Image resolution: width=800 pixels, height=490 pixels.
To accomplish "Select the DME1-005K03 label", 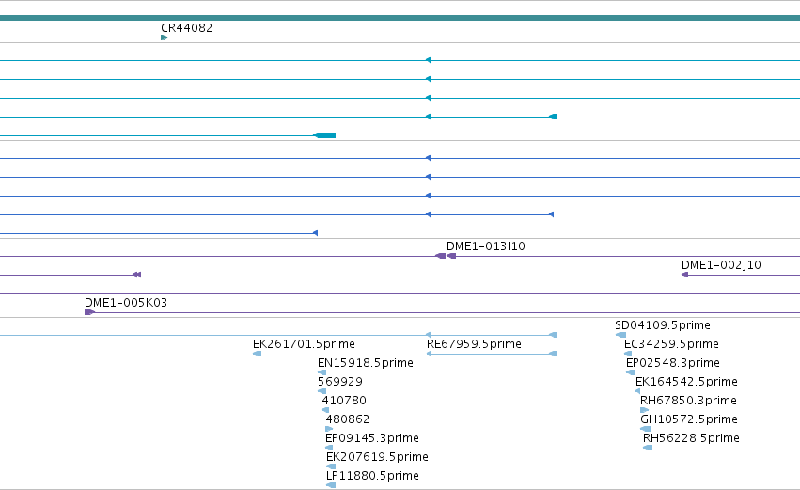I will [126, 303].
